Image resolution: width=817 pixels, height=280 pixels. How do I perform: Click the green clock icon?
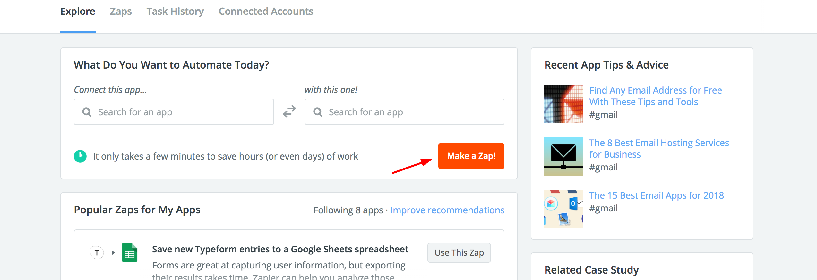80,156
